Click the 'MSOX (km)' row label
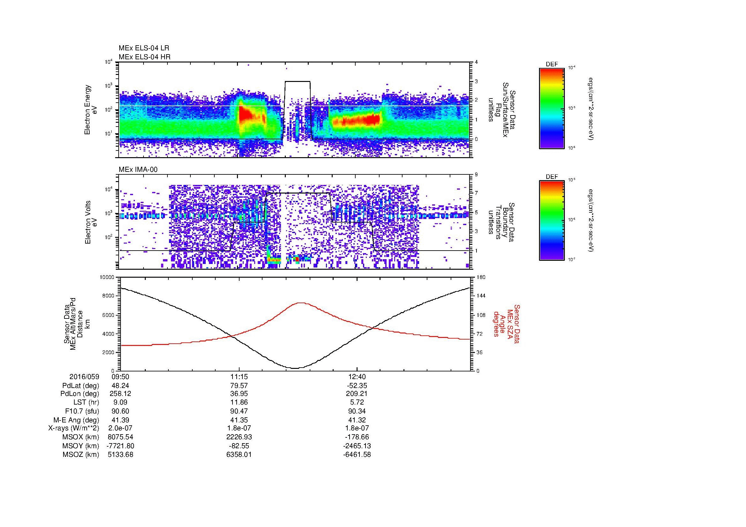The width and height of the screenshot is (746, 527). point(81,437)
